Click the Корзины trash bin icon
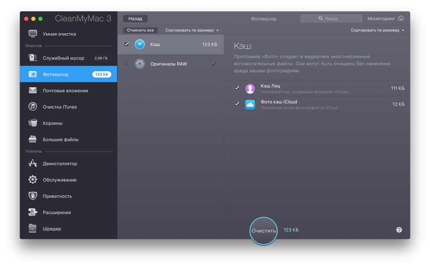Screen dimensions: 430x267 coord(33,123)
